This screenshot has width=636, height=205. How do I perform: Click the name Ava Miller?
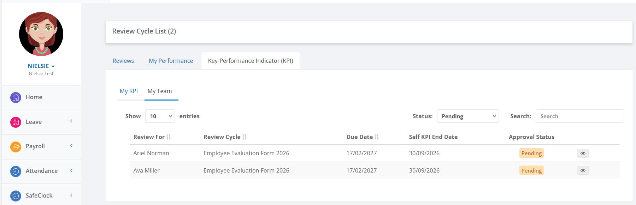[147, 170]
